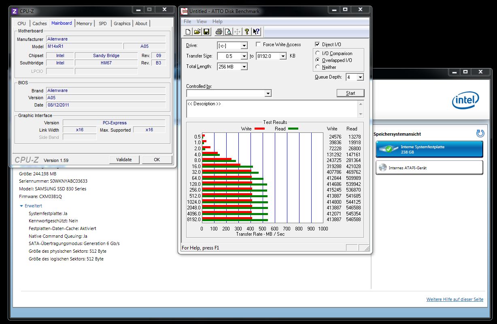
Task: Open the File menu in ATTO
Action: click(187, 21)
